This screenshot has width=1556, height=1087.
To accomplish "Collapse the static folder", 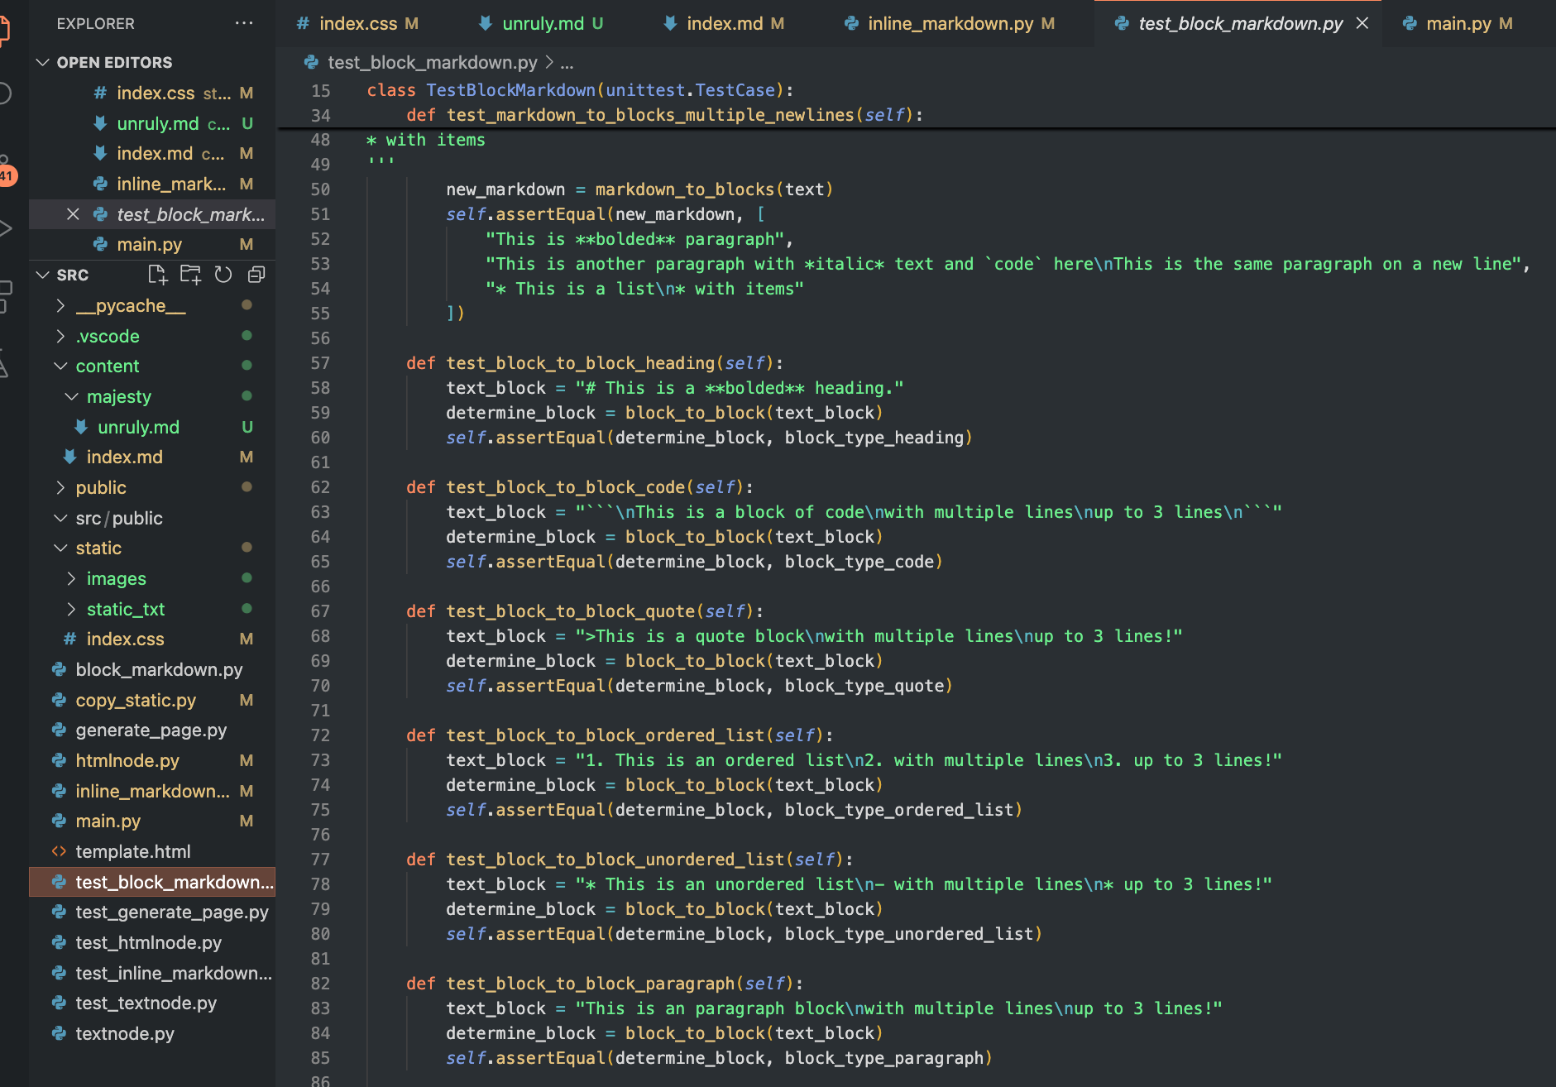I will [x=60, y=548].
